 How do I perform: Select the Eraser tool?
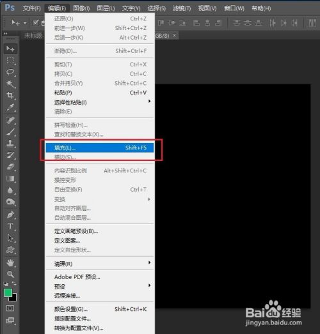(10, 167)
